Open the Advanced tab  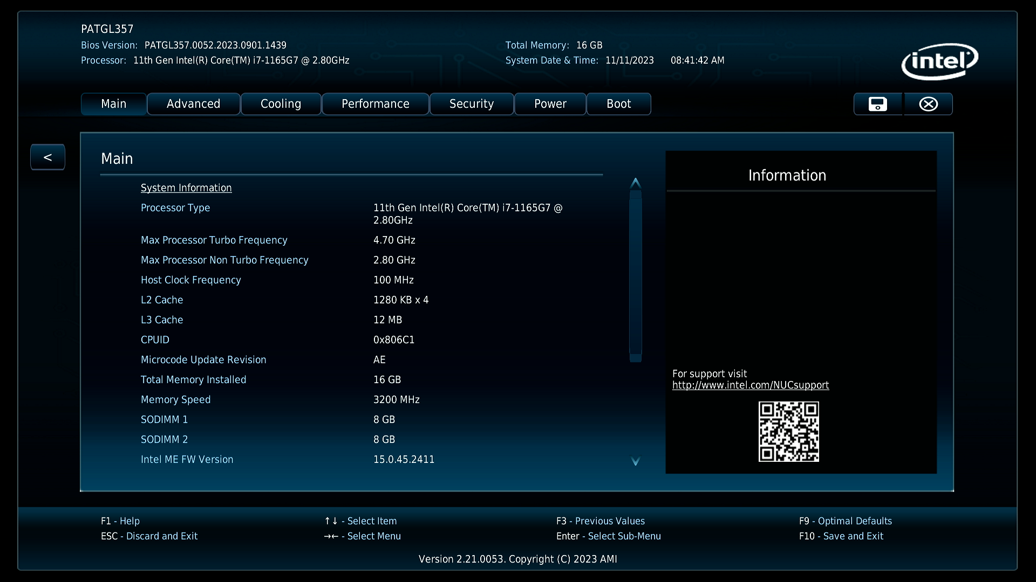193,104
